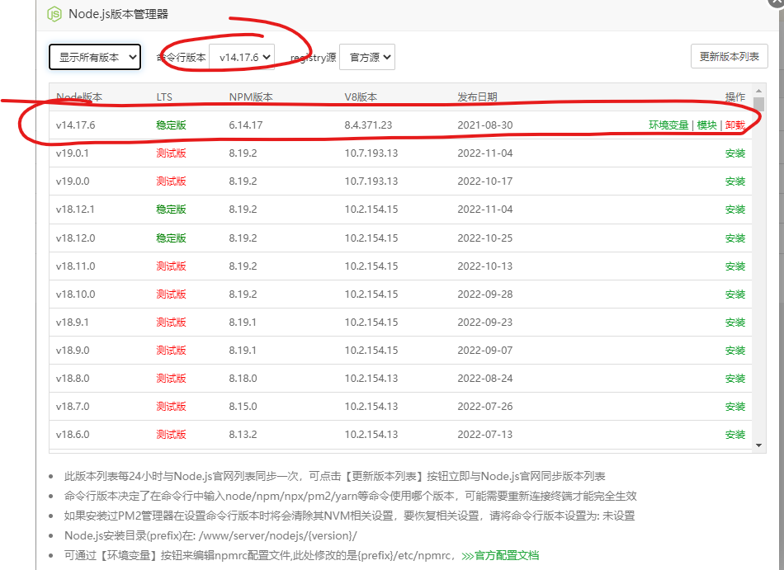Open the 命令行版本 v14.17.6 dropdown
Viewport: 784px width, 570px height.
coord(242,57)
